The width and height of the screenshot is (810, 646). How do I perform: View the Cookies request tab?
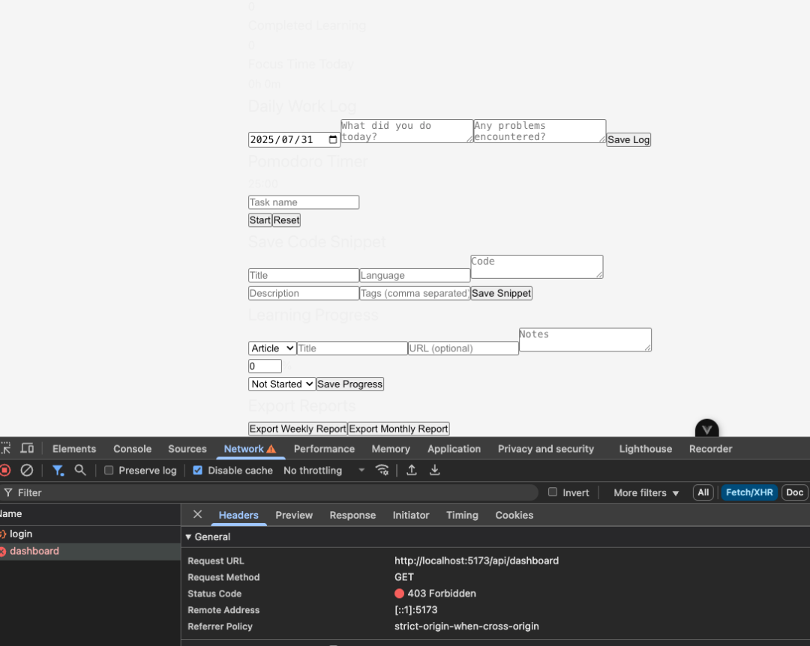(514, 515)
